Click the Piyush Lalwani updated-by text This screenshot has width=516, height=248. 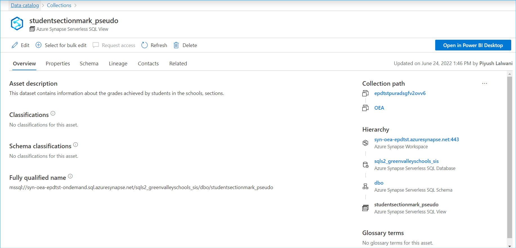496,63
